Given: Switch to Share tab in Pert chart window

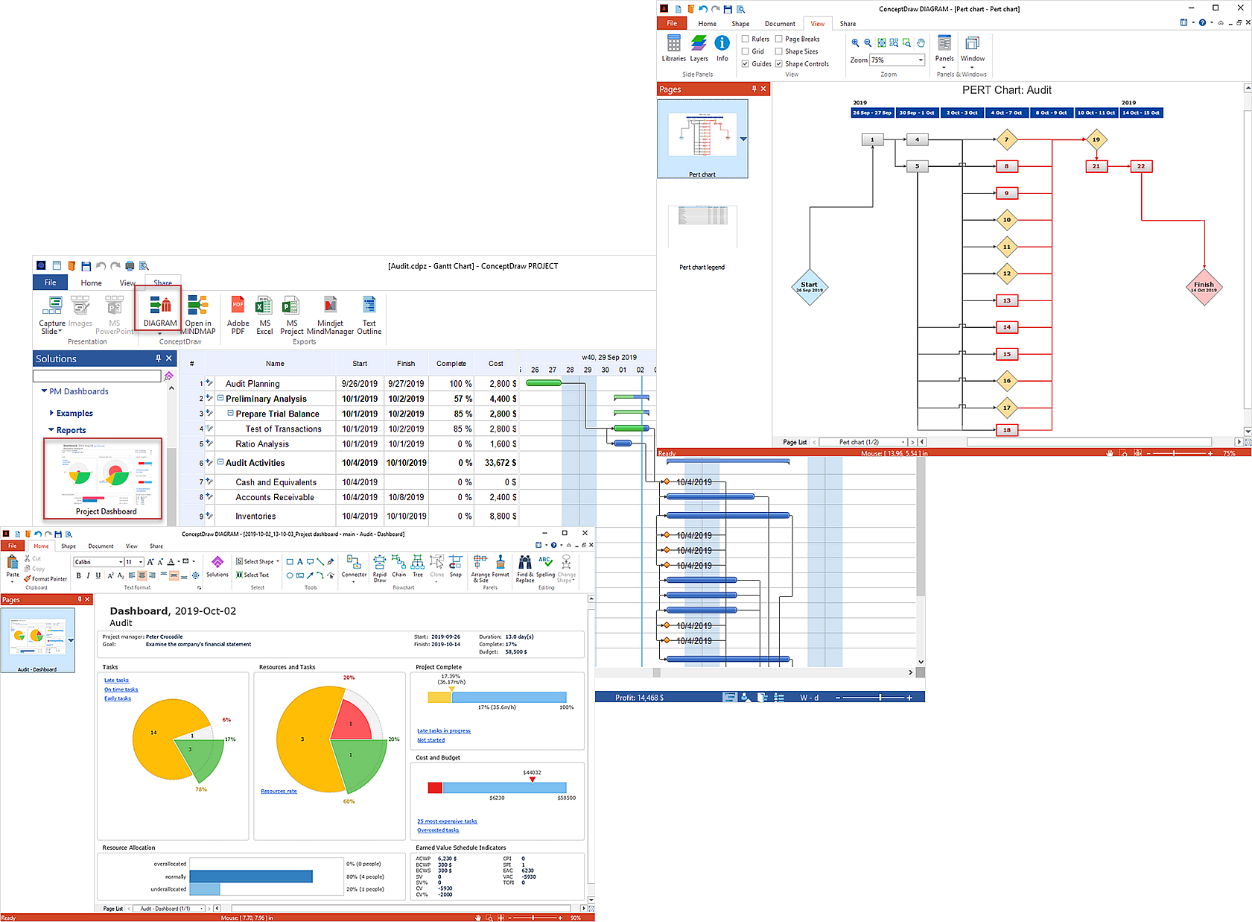Looking at the screenshot, I should pos(848,24).
